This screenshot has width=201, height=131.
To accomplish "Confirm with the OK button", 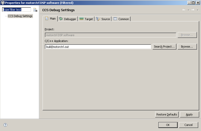I will coord(168,125).
